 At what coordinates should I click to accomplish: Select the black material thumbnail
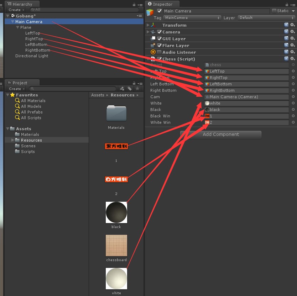pos(116,212)
